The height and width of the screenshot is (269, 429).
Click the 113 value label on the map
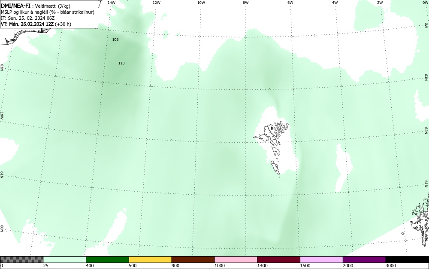[121, 63]
